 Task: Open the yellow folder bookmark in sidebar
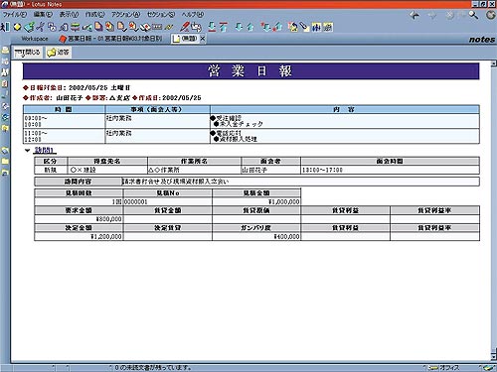(5, 162)
